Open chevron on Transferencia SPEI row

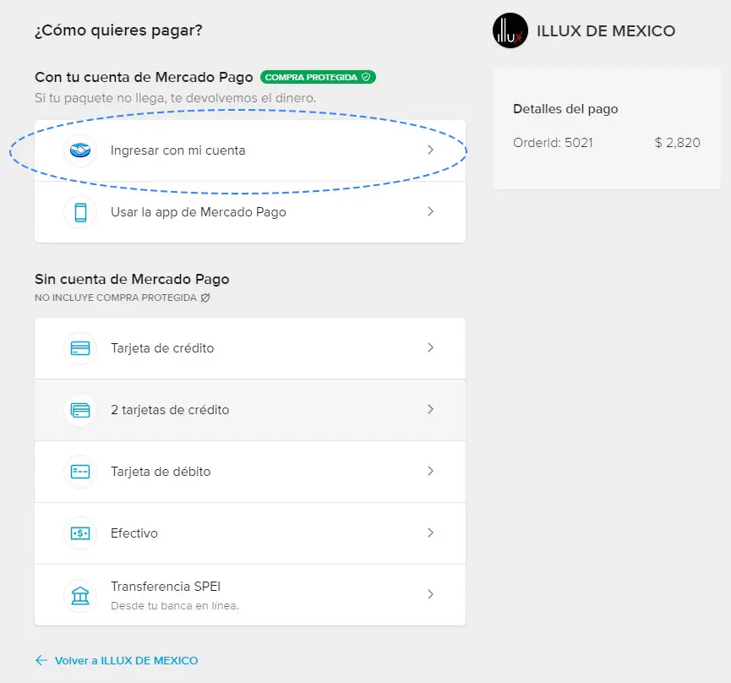tap(430, 594)
